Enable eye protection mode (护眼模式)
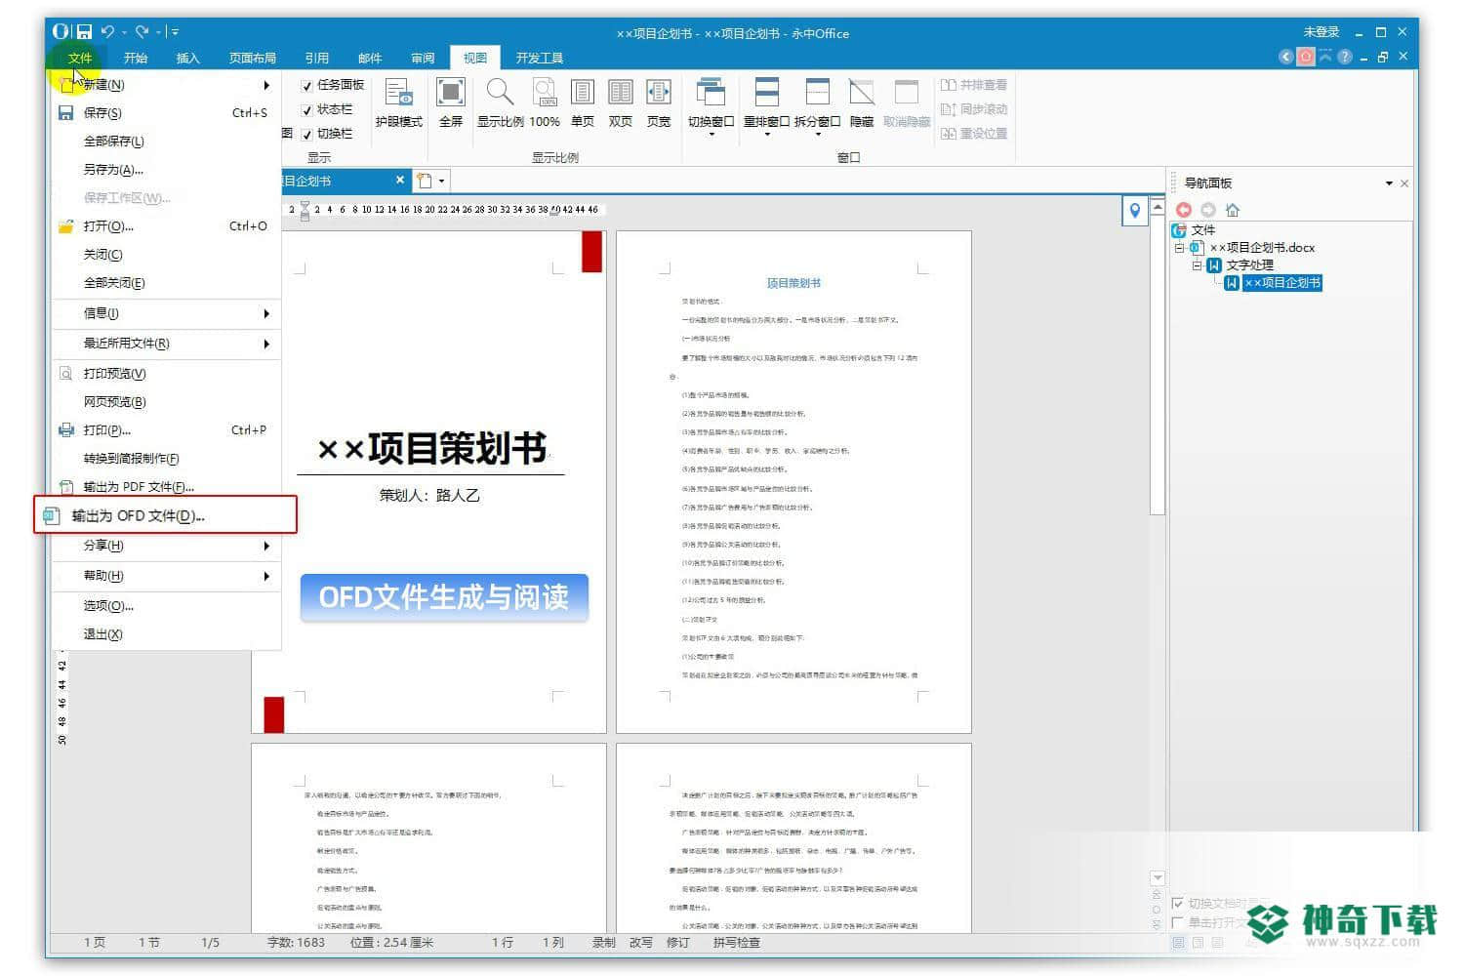 pos(398,103)
